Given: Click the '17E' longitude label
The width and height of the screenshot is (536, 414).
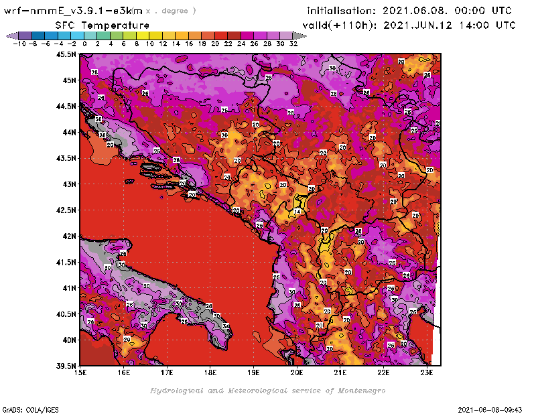Looking at the screenshot, I should click(167, 372).
